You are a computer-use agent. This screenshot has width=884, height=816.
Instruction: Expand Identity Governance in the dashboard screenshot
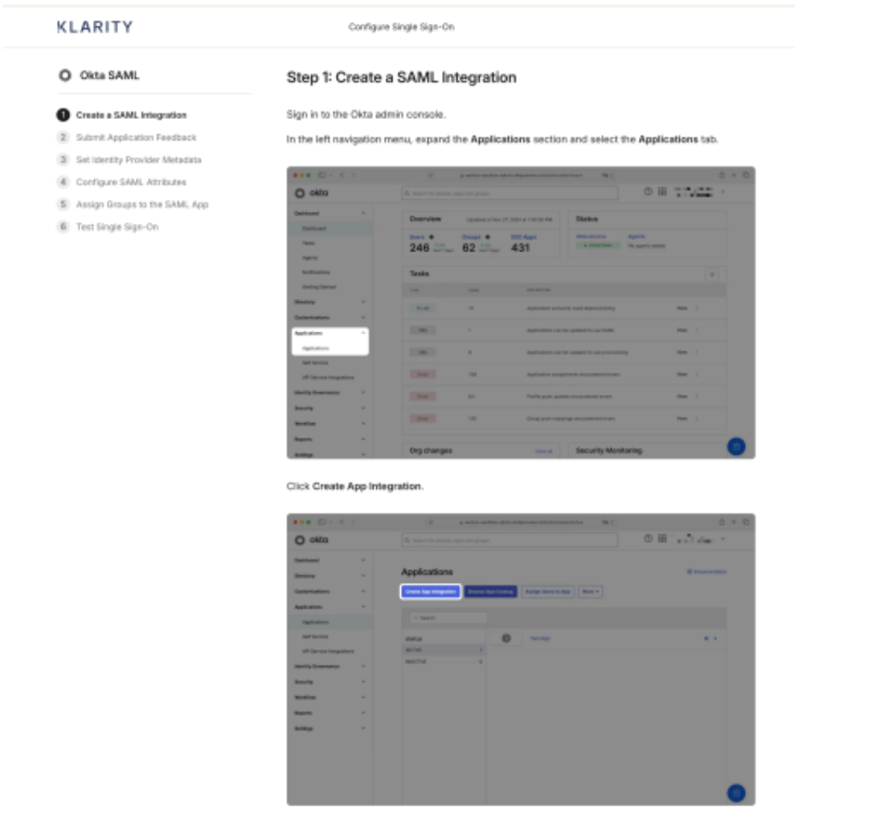[x=363, y=392]
